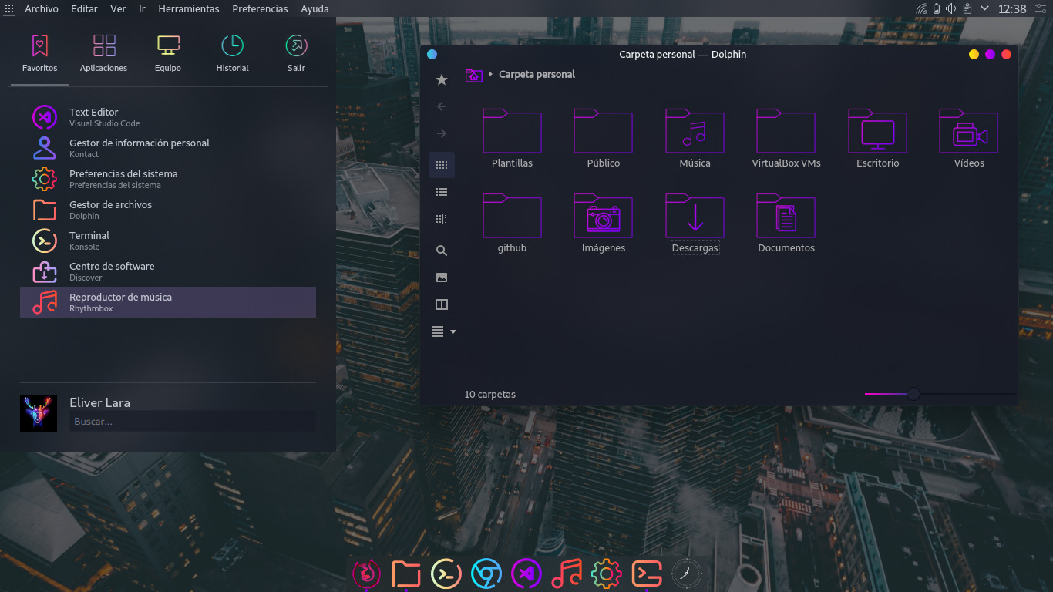This screenshot has width=1053, height=592.
Task: Switch Dolphin to details list view
Action: click(x=442, y=192)
